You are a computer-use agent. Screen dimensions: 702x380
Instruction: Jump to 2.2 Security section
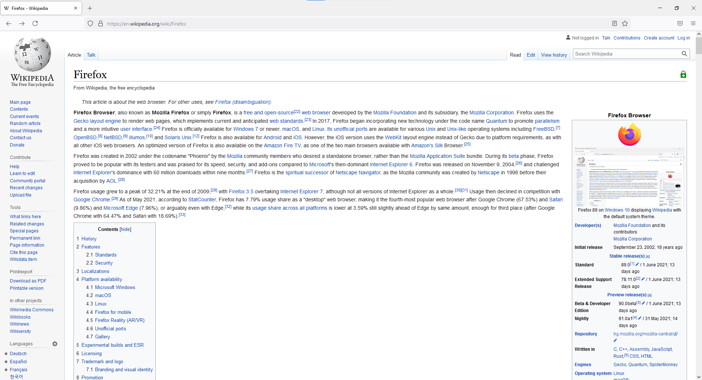tap(104, 263)
